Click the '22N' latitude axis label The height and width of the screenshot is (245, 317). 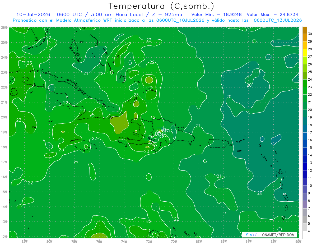[4, 87]
